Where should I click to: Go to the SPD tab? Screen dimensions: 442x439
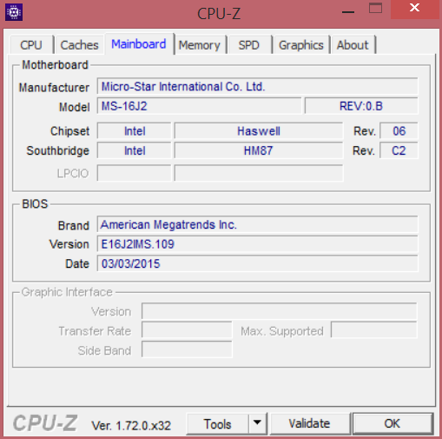pos(249,45)
